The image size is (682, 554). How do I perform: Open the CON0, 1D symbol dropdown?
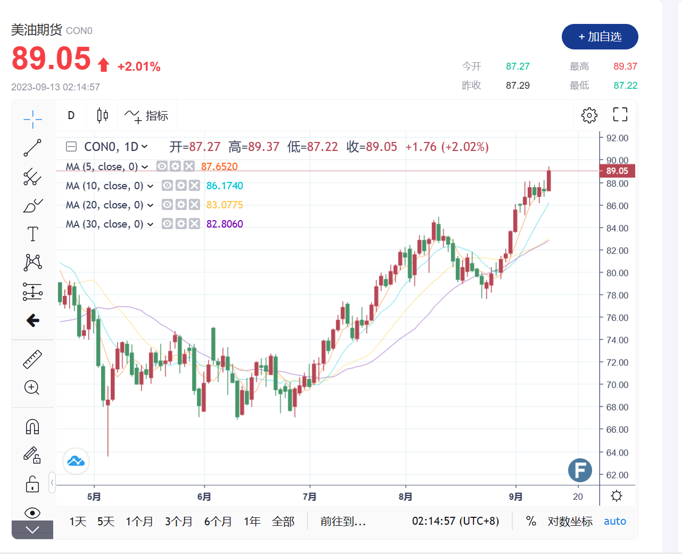pos(116,147)
